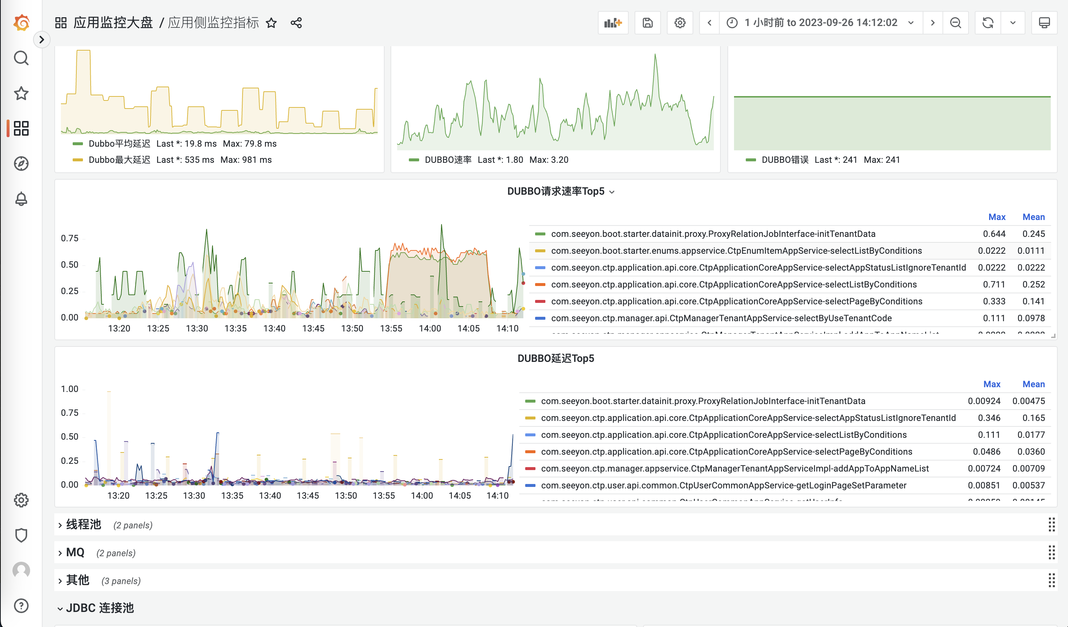Screen dimensions: 1068x627
Task: Add a new panel to dashboard
Action: pyautogui.click(x=613, y=23)
